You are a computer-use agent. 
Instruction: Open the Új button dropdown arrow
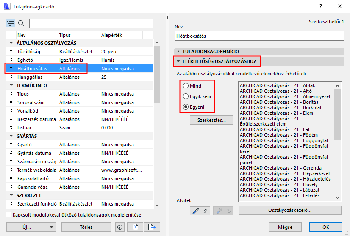52,227
